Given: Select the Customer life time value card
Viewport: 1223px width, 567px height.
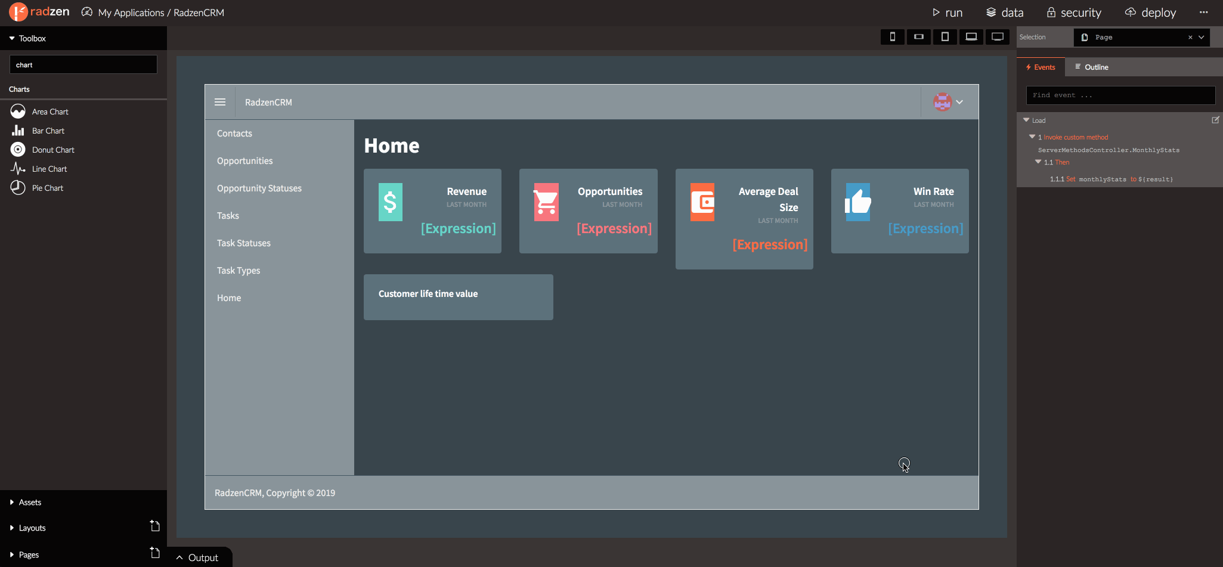Looking at the screenshot, I should tap(459, 297).
